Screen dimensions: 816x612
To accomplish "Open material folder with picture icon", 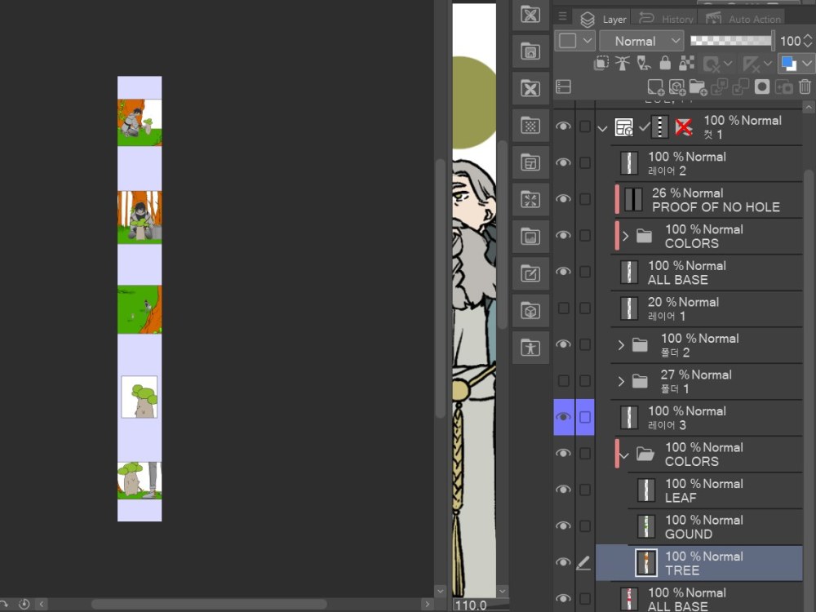I will [x=530, y=237].
